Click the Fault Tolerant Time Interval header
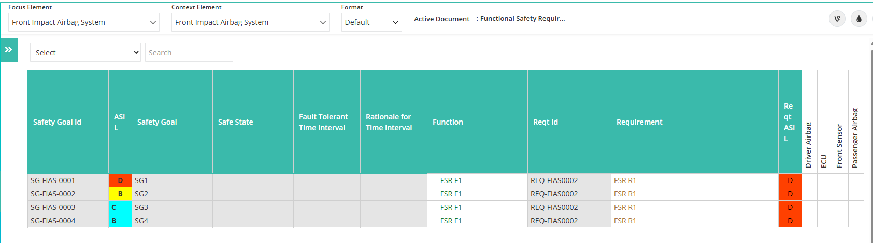The image size is (873, 243). click(x=327, y=122)
